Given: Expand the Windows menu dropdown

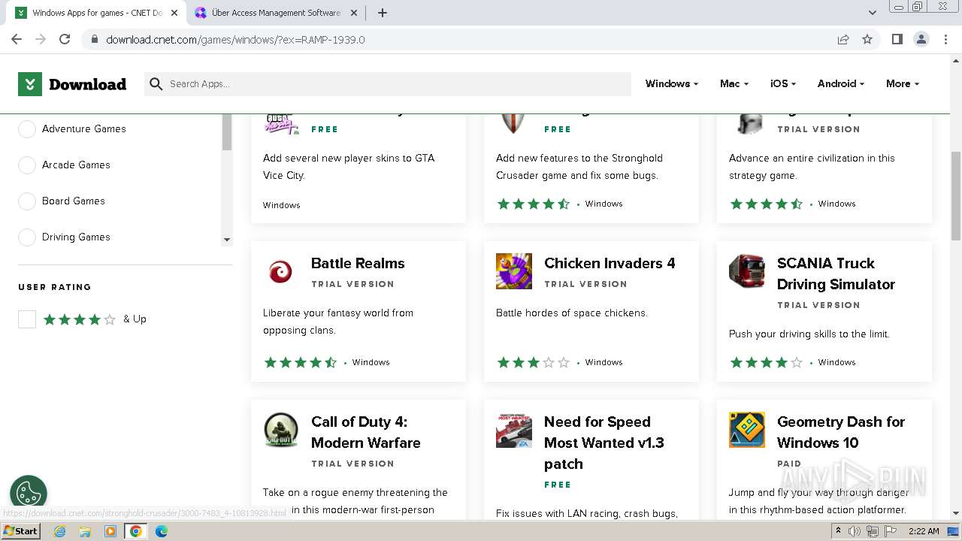Looking at the screenshot, I should coord(672,84).
